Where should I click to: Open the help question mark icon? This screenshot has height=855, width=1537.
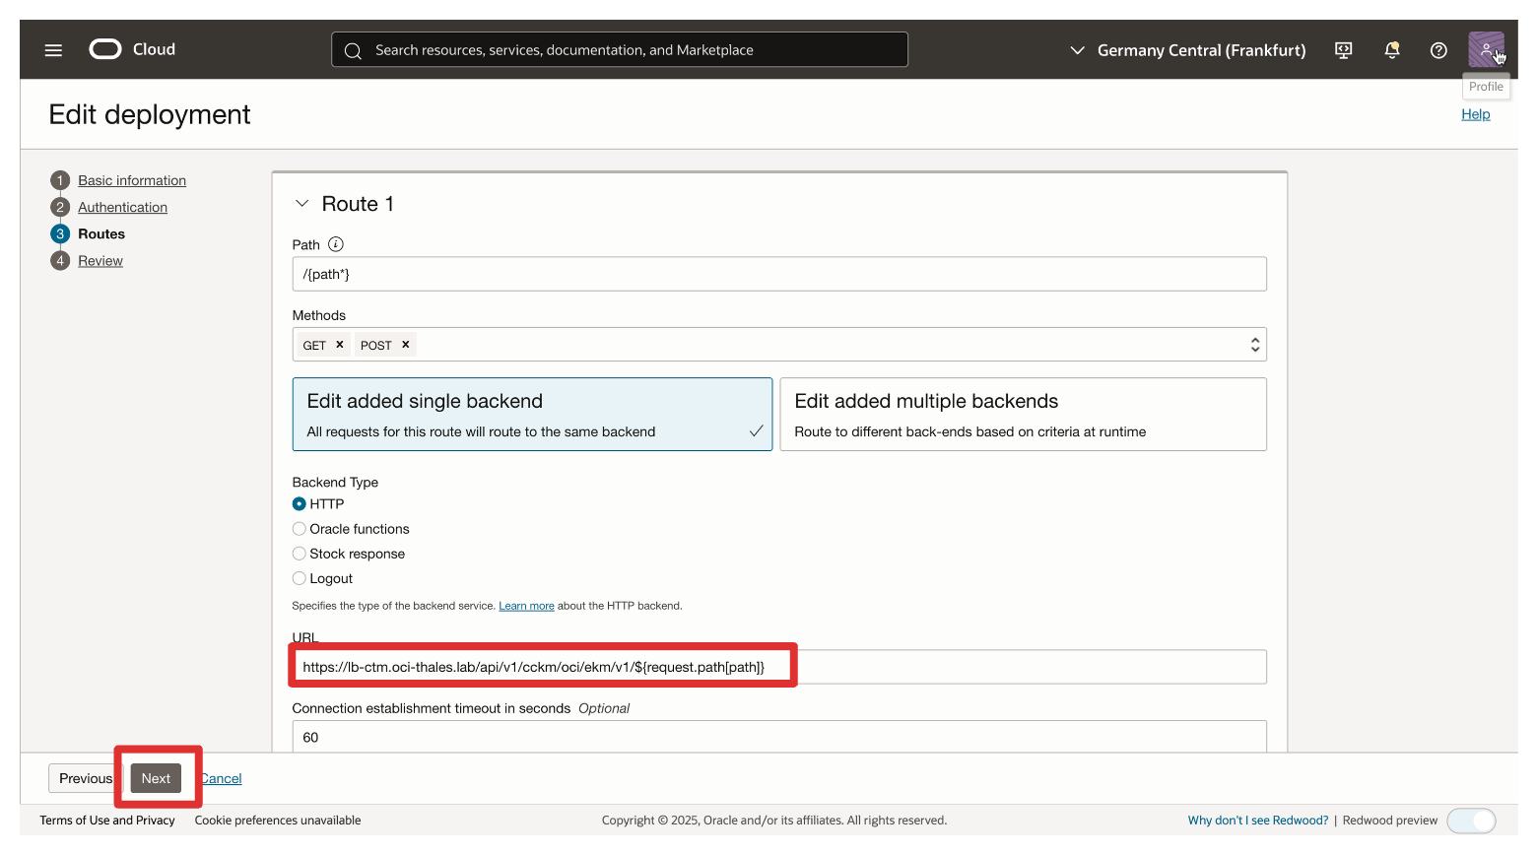[x=1438, y=49]
